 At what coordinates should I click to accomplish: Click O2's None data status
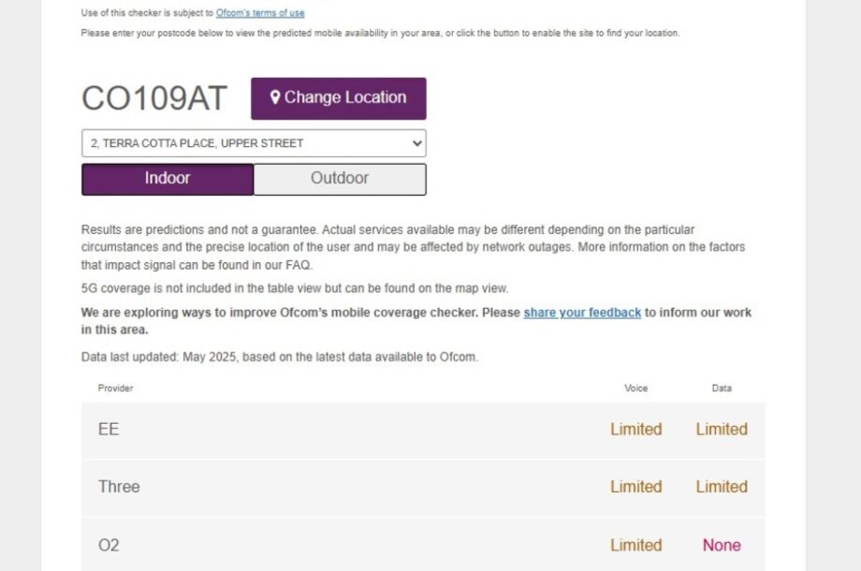(722, 545)
